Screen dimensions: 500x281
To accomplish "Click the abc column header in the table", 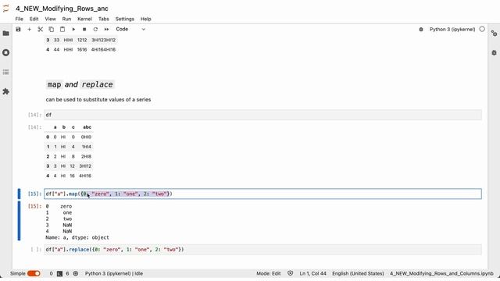I will (87, 127).
